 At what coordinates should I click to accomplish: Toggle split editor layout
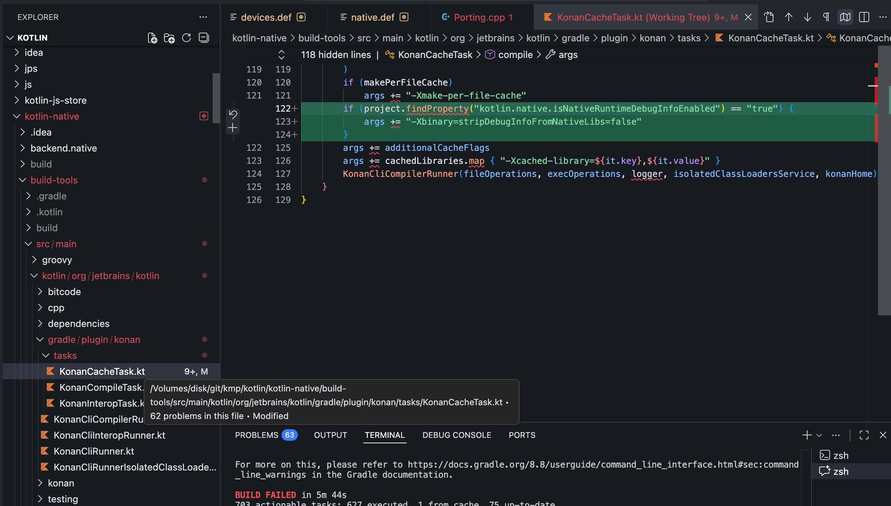pos(864,17)
